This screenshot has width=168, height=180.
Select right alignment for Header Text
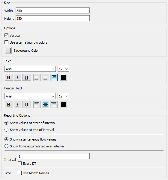click(54, 105)
